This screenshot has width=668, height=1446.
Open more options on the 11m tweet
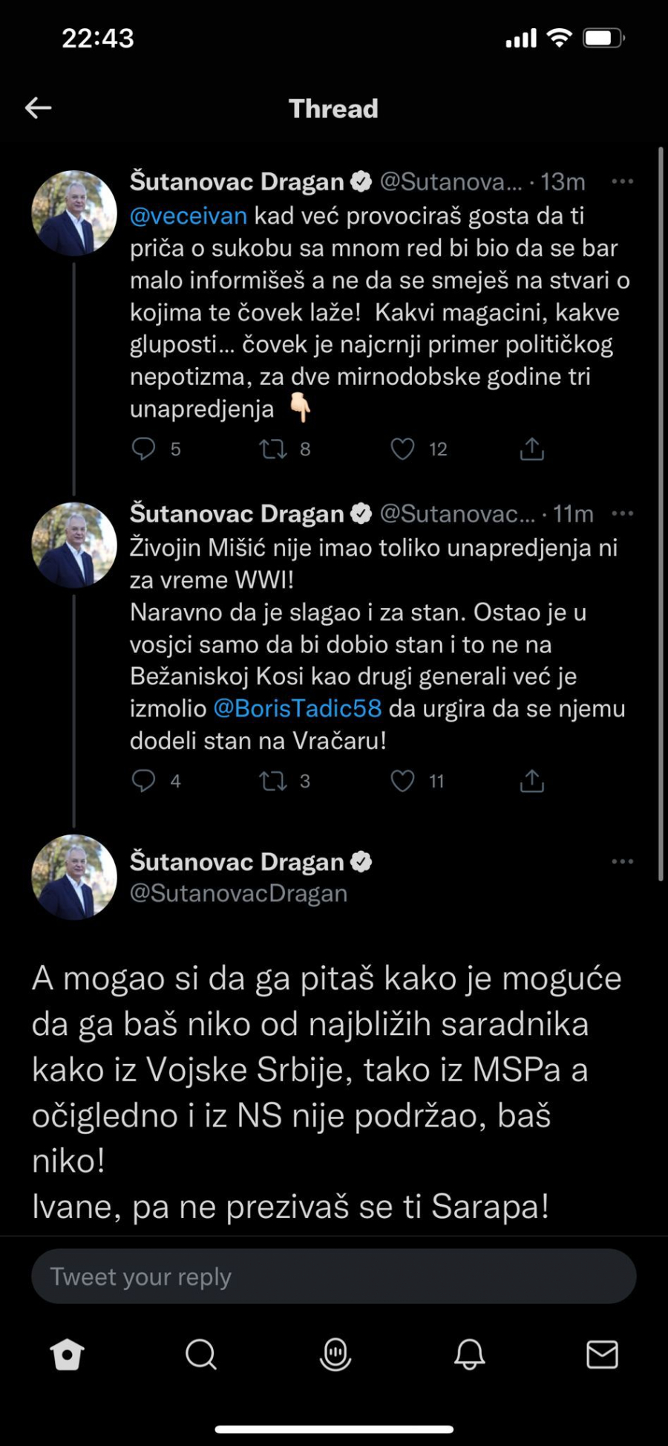tap(622, 513)
